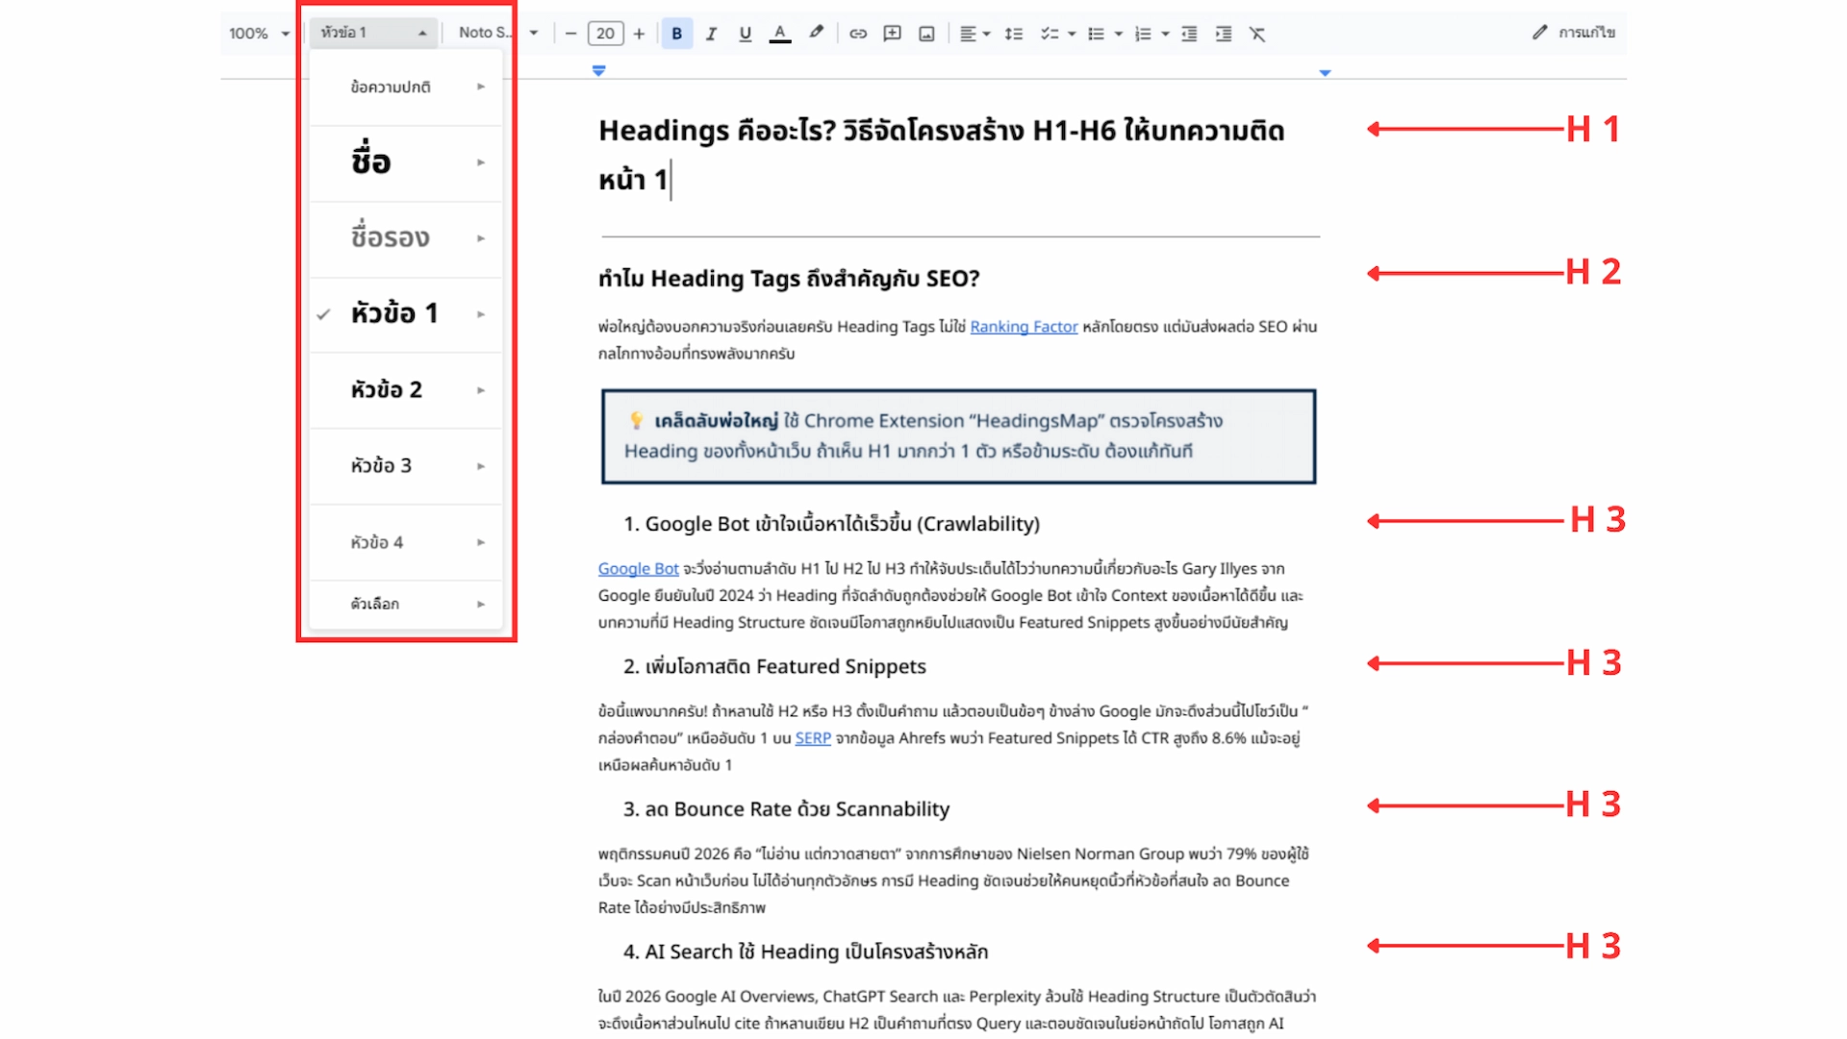Click the insert image icon
The height and width of the screenshot is (1039, 1847).
pyautogui.click(x=926, y=34)
